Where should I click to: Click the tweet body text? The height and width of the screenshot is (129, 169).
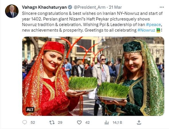tap(92, 22)
